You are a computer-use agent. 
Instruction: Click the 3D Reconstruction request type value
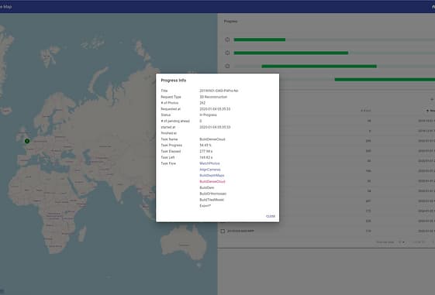click(x=213, y=97)
